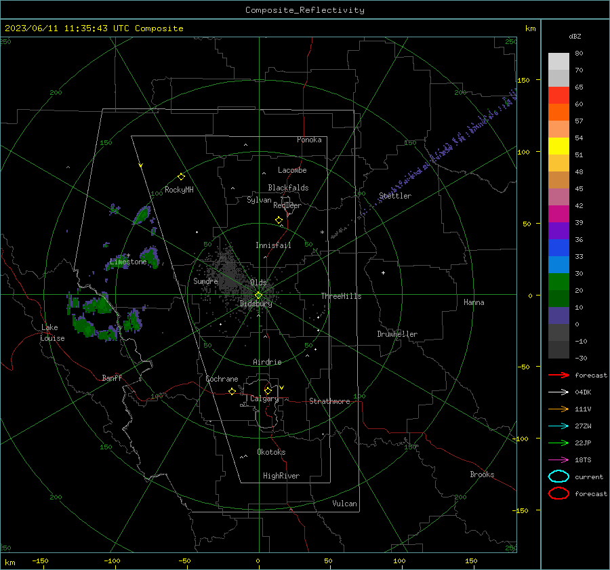This screenshot has height=570, width=610.
Task: Click the Hanna label
Action: pyautogui.click(x=474, y=302)
